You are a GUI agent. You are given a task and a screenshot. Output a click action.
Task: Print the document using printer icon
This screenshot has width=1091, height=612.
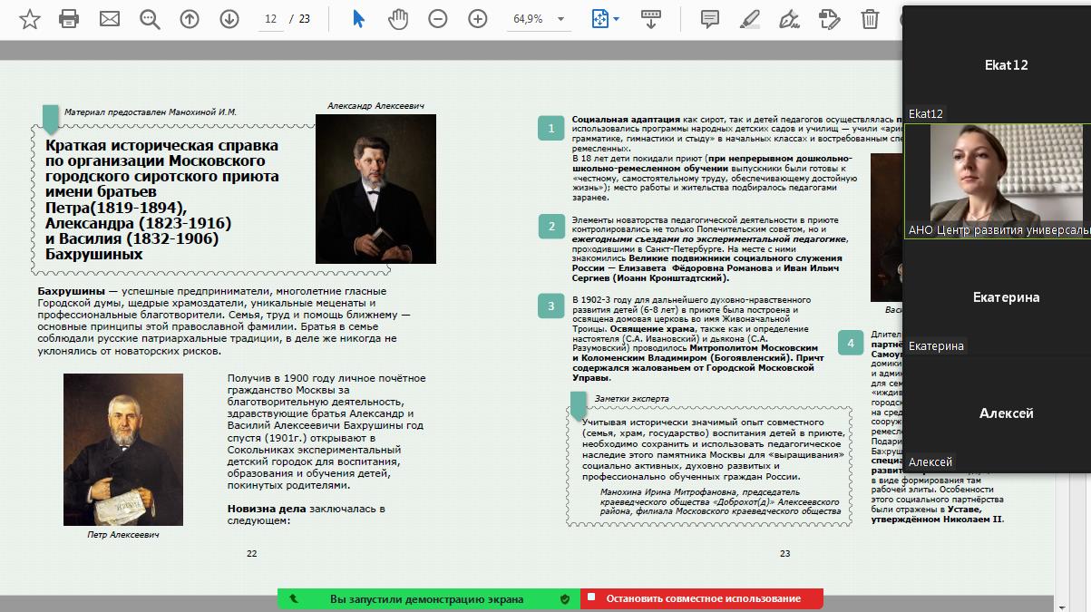point(69,19)
